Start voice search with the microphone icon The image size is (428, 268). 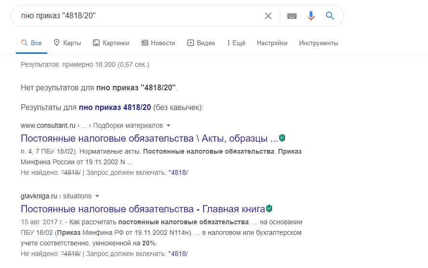coord(311,16)
